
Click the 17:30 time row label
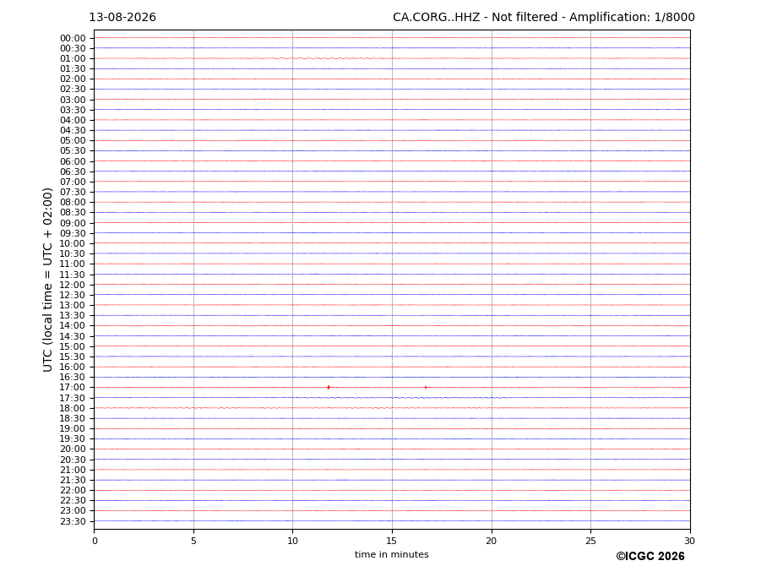pyautogui.click(x=73, y=398)
